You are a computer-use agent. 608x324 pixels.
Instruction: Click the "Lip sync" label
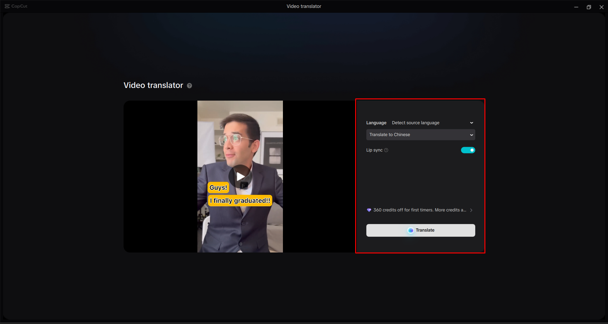click(374, 150)
